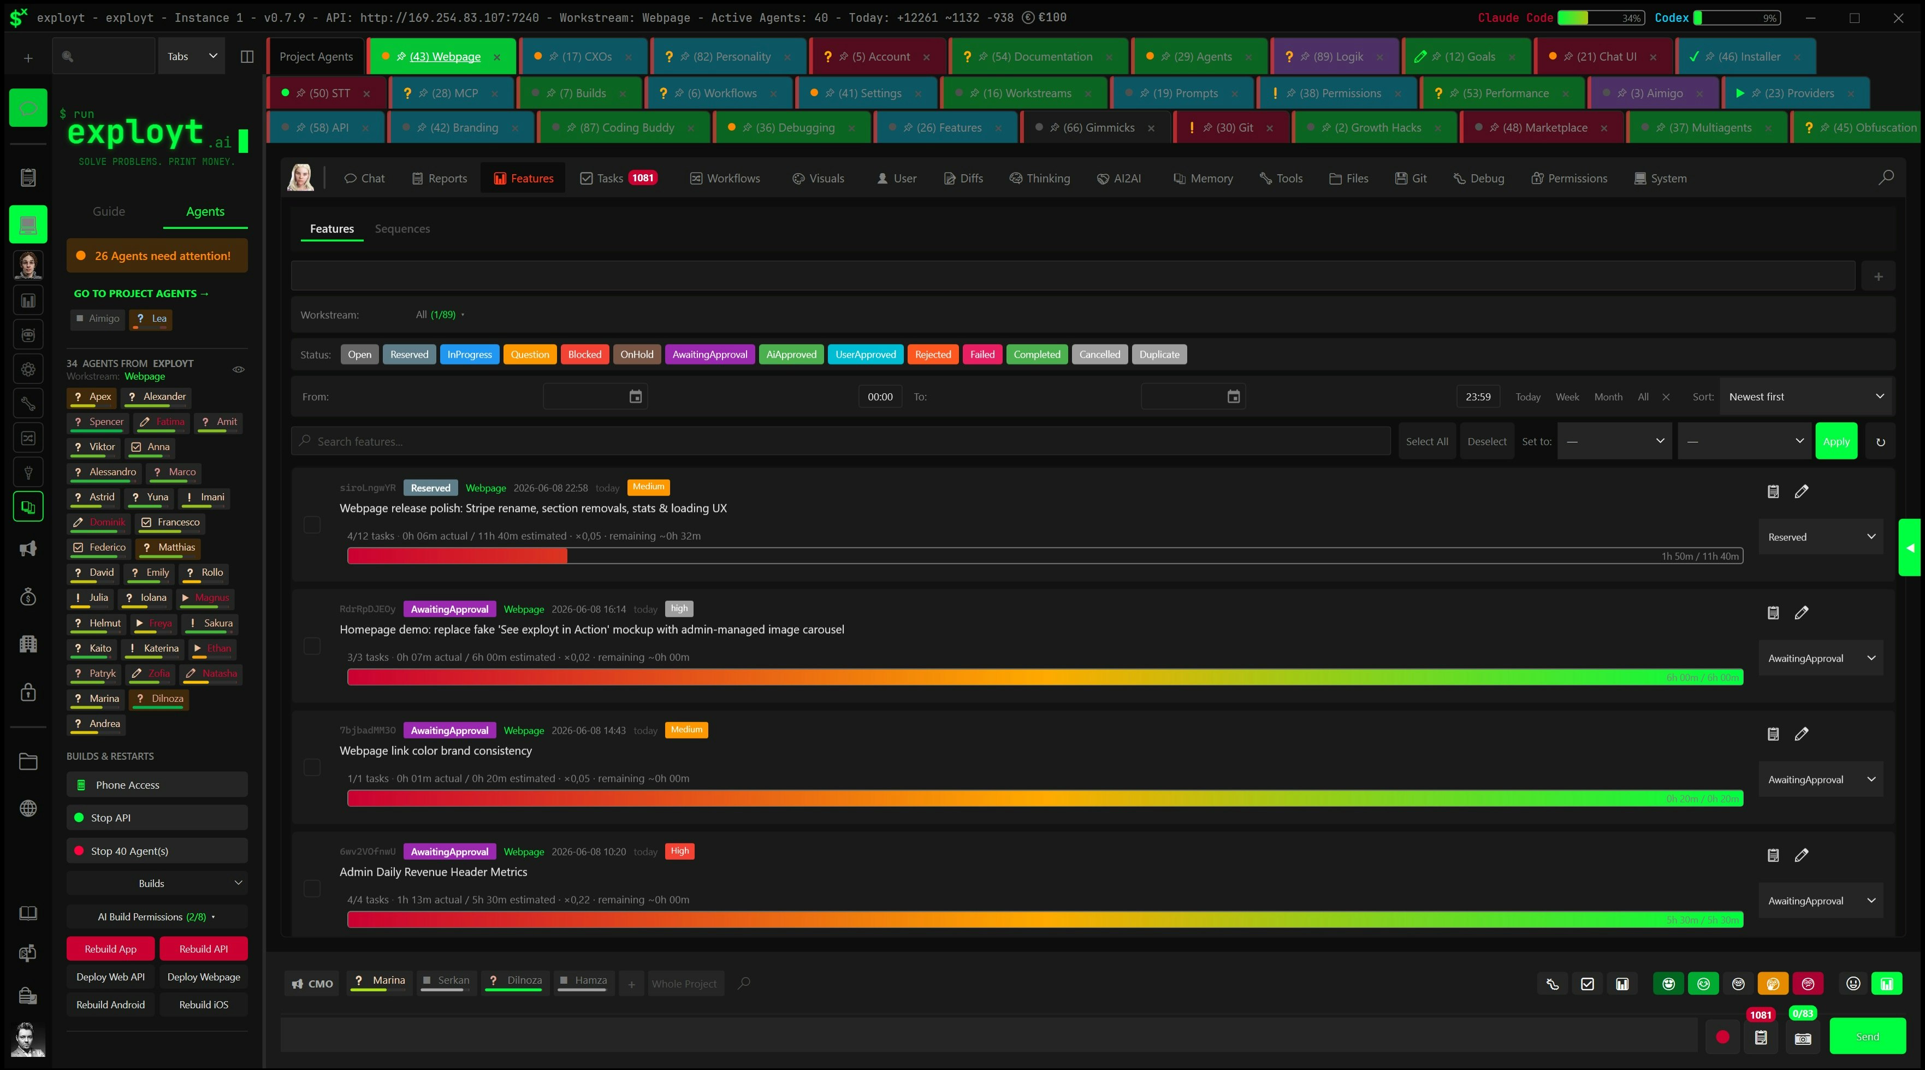Viewport: 1925px width, 1070px height.
Task: Select checkbox for Webpage link color feature
Action: tap(312, 767)
